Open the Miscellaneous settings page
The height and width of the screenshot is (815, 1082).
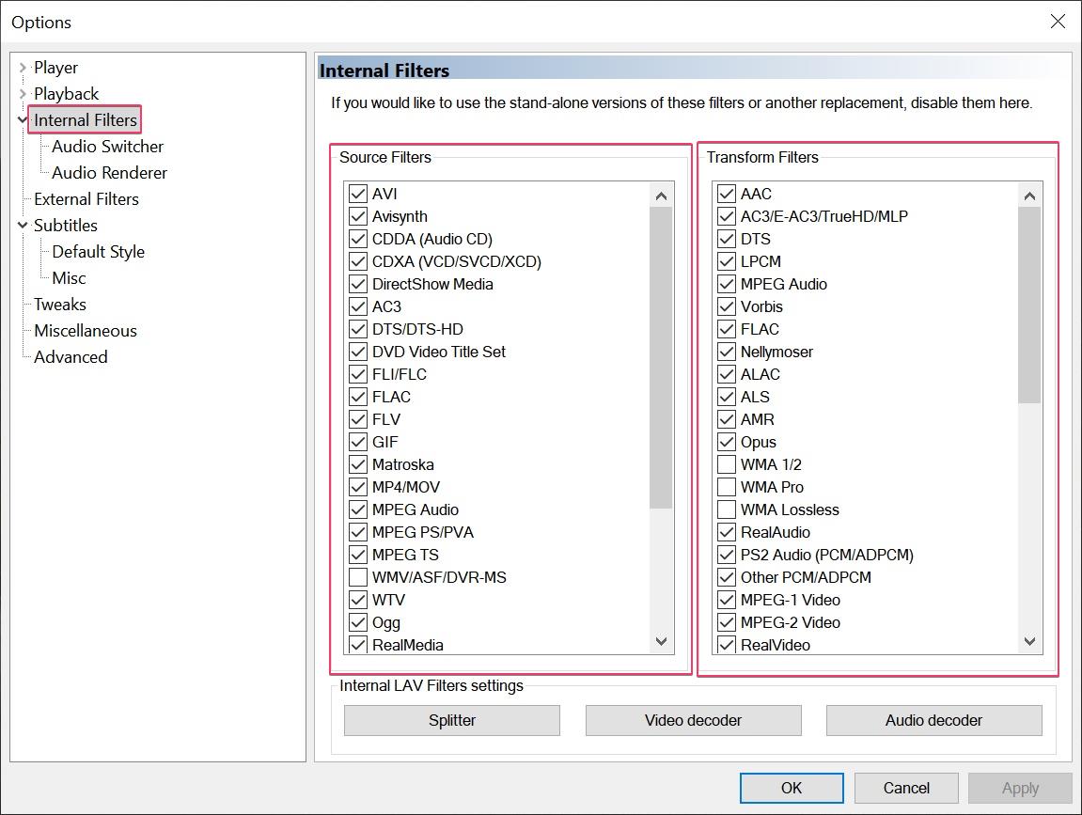point(86,331)
